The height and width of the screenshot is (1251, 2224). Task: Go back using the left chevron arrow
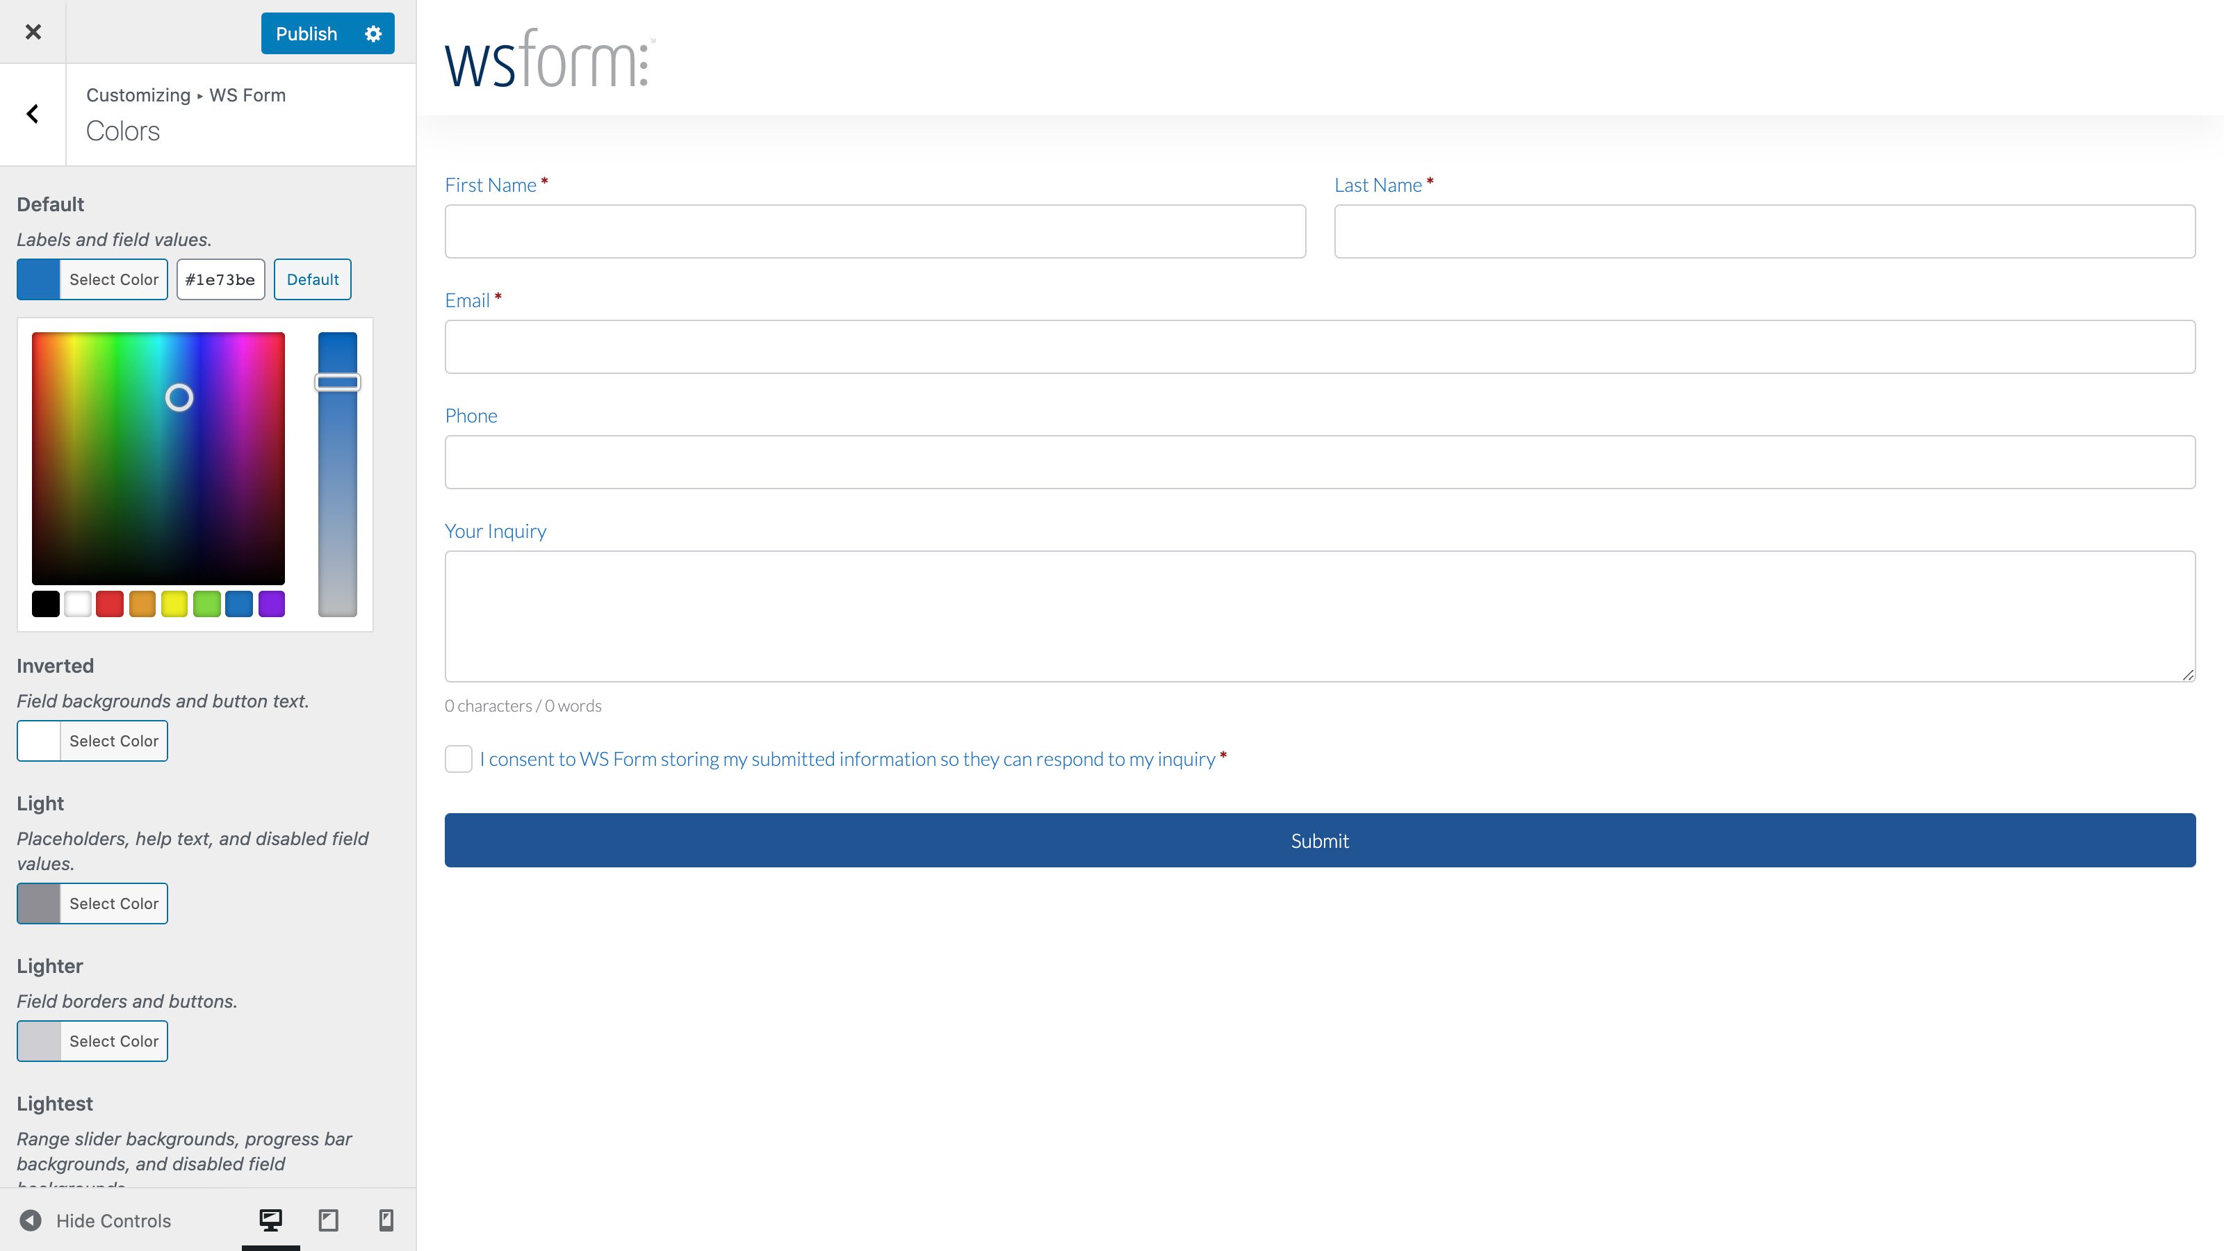click(x=33, y=114)
